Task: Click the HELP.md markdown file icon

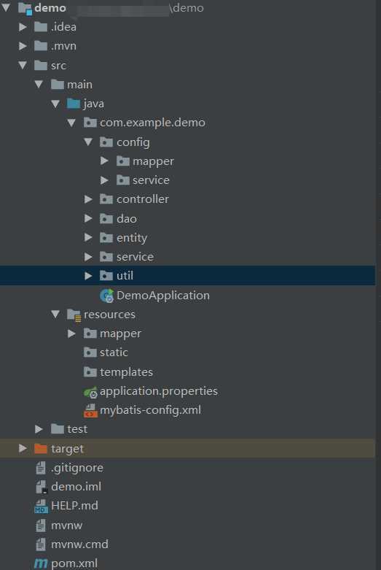Action: [x=41, y=506]
